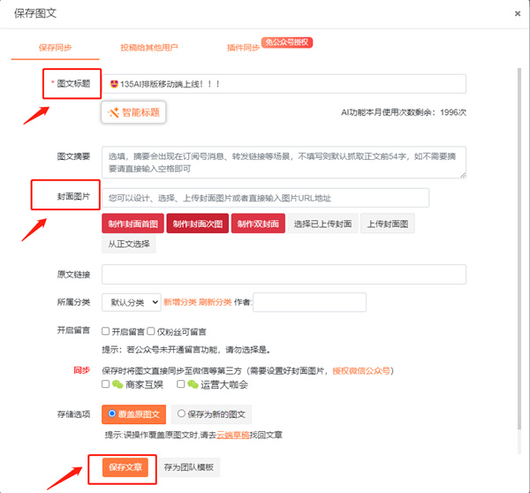The image size is (530, 493).
Task: Open the 插件同步 tab
Action: click(x=243, y=48)
